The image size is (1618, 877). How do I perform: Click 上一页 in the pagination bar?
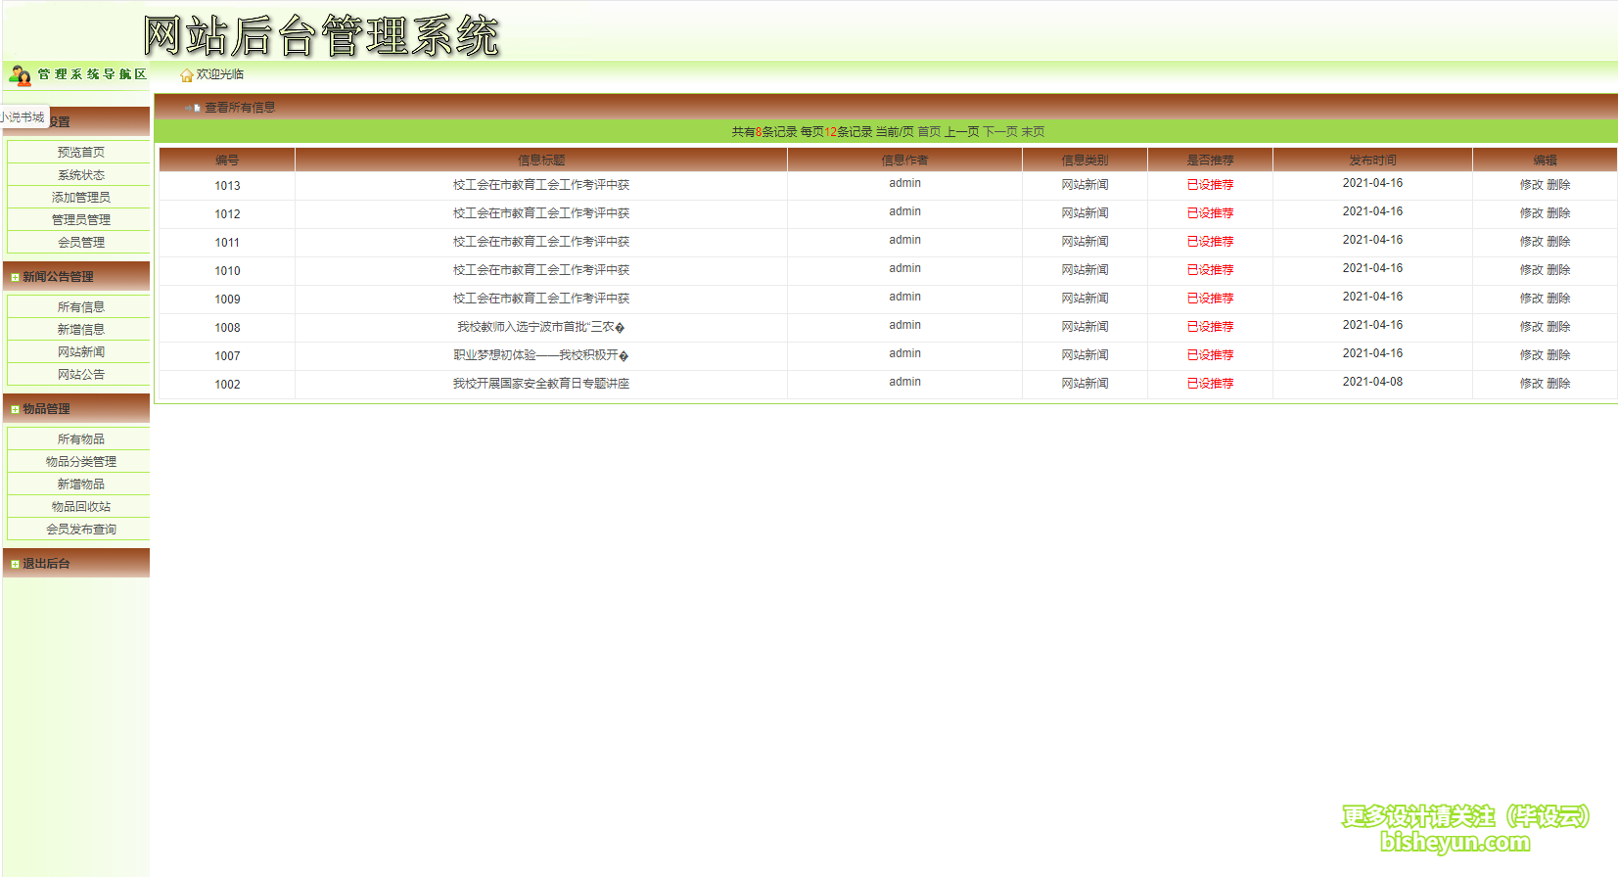[961, 131]
